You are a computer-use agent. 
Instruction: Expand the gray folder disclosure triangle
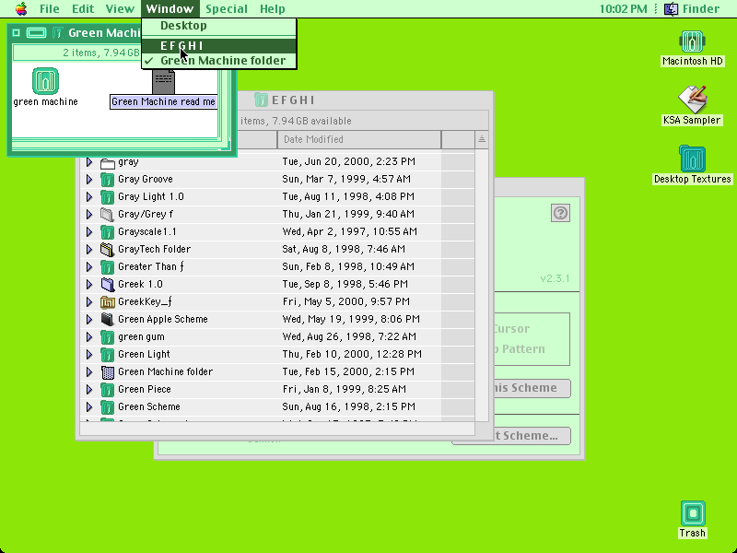click(x=88, y=162)
